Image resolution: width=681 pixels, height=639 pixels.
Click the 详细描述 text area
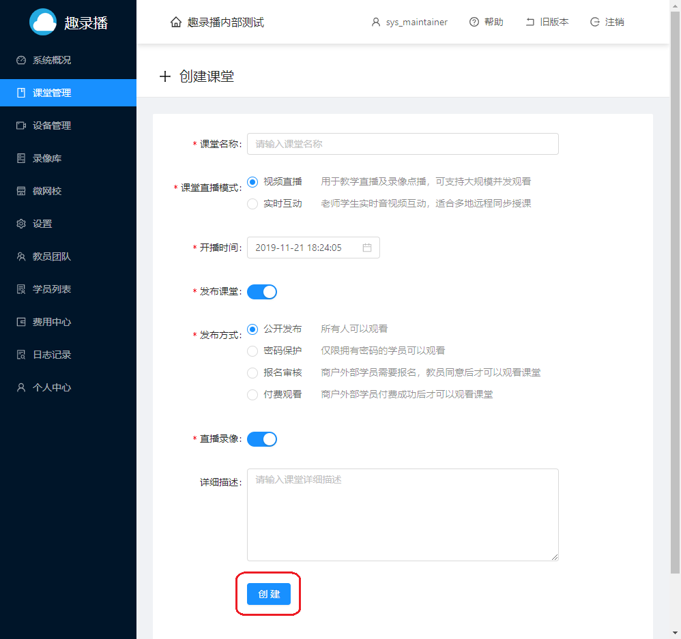click(x=403, y=515)
